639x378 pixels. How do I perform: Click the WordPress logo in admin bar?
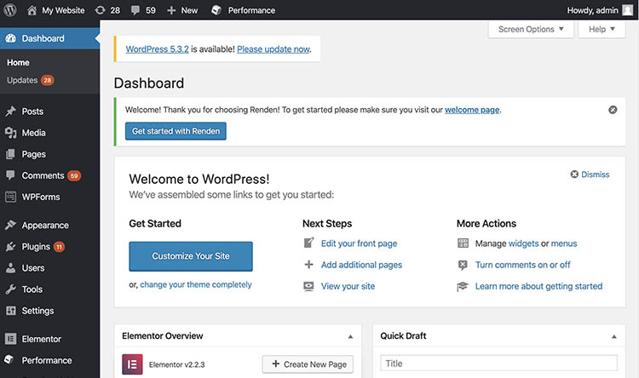point(10,10)
